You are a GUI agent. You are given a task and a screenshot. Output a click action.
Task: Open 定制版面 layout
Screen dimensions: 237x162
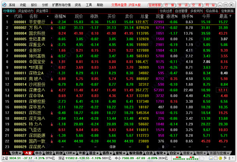pyautogui.click(x=227, y=11)
